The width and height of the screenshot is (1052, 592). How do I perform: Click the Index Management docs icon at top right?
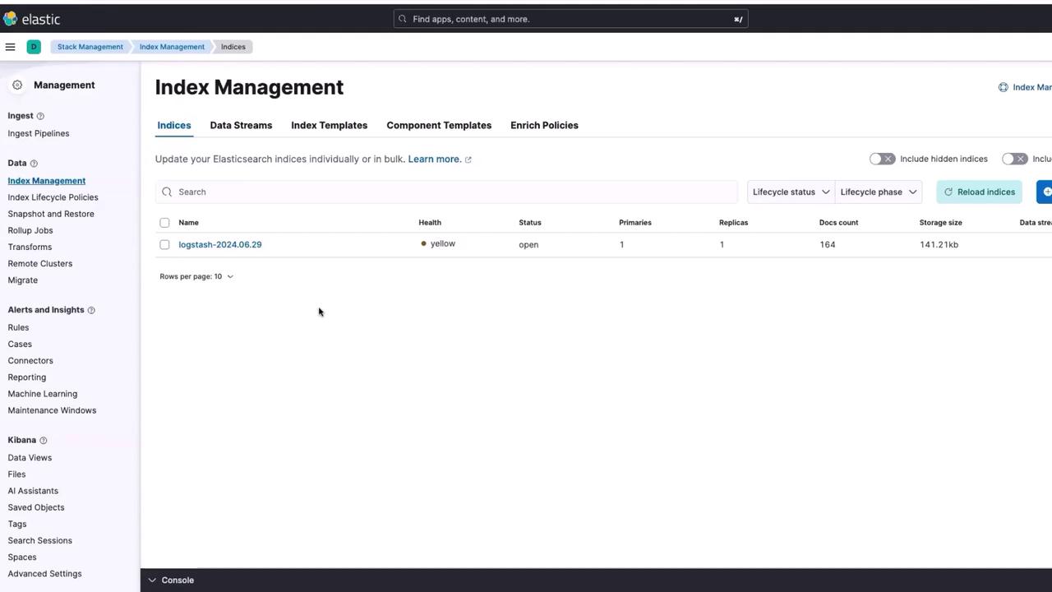pos(1004,87)
